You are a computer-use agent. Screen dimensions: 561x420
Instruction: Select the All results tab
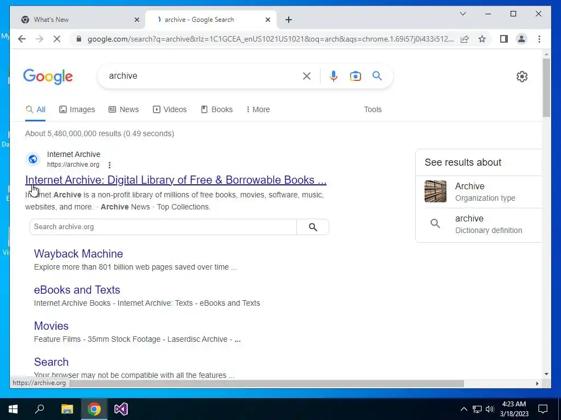coord(36,109)
